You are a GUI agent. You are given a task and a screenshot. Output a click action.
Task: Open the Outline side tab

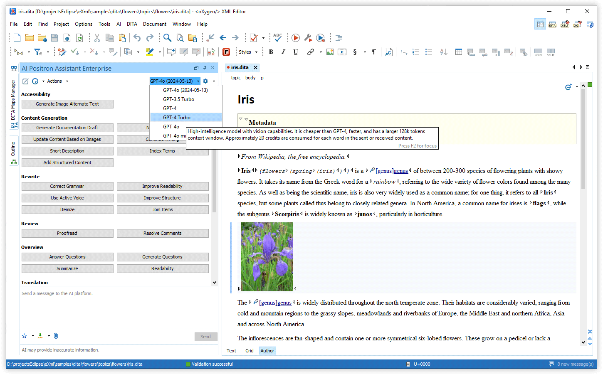pyautogui.click(x=13, y=150)
